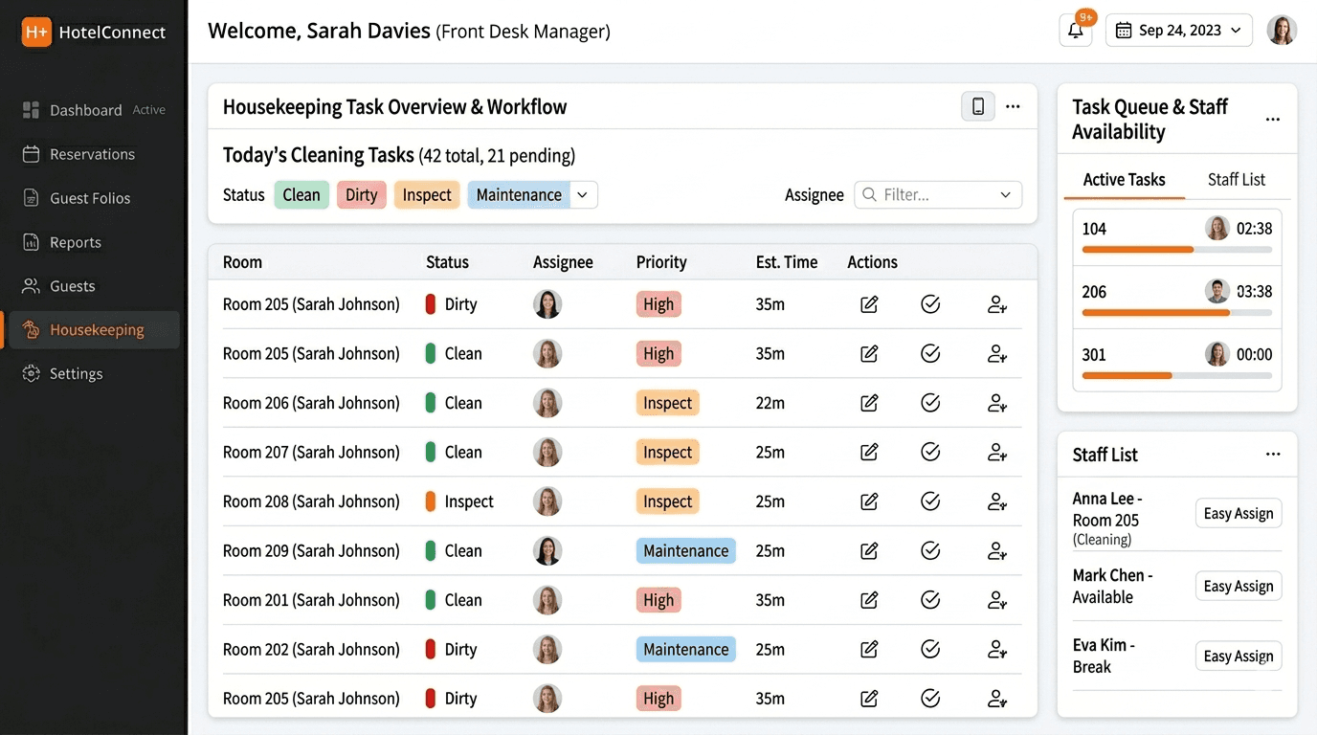Screen dimensions: 1317x735
Task: Click Easy Assign for Eva Kim
Action: click(x=1238, y=657)
